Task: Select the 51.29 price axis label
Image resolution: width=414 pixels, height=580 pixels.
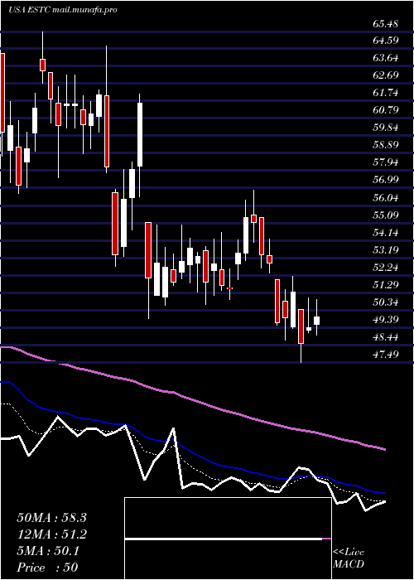Action: point(386,285)
